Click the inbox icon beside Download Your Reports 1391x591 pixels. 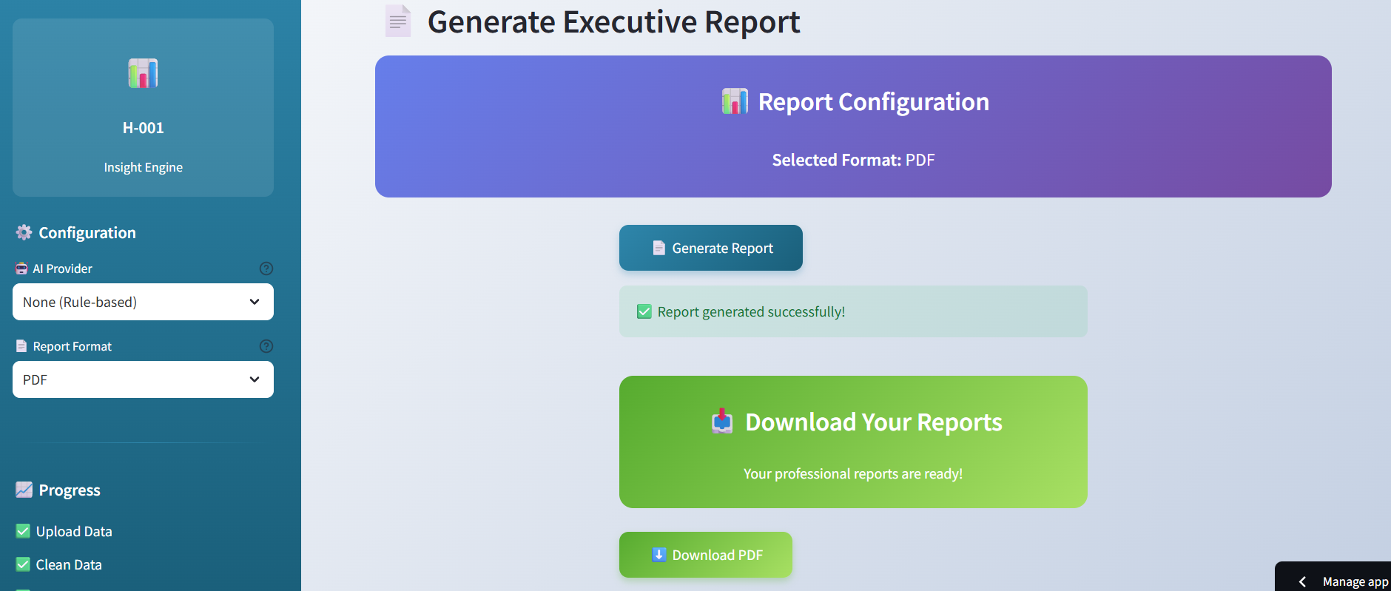click(722, 422)
